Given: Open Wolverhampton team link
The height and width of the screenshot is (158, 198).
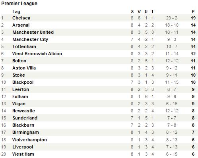Looking at the screenshot, I should pyautogui.click(x=29, y=140).
